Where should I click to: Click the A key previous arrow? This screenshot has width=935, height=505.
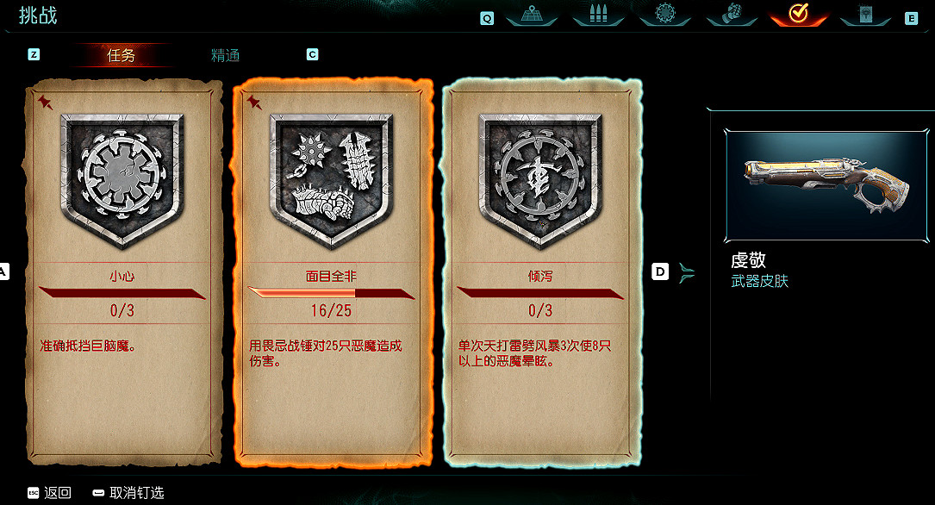tap(3, 271)
